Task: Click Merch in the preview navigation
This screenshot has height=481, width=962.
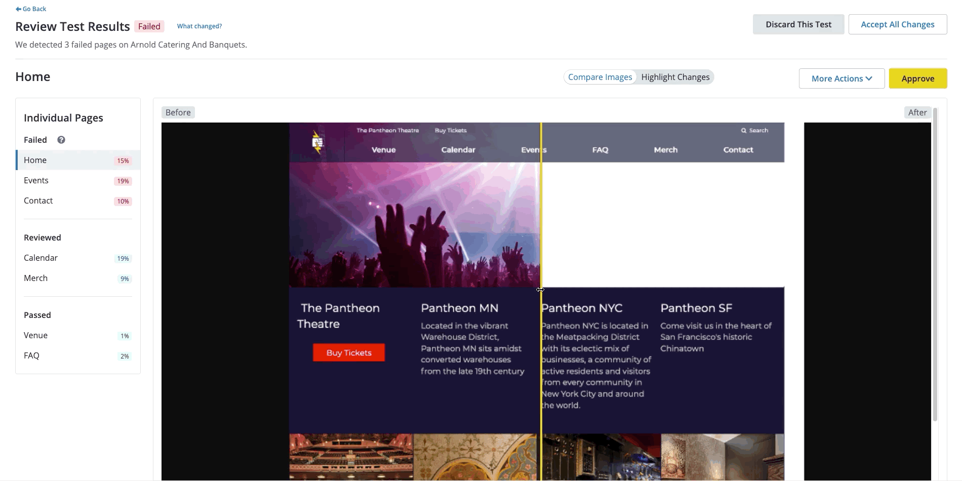Action: tap(666, 150)
